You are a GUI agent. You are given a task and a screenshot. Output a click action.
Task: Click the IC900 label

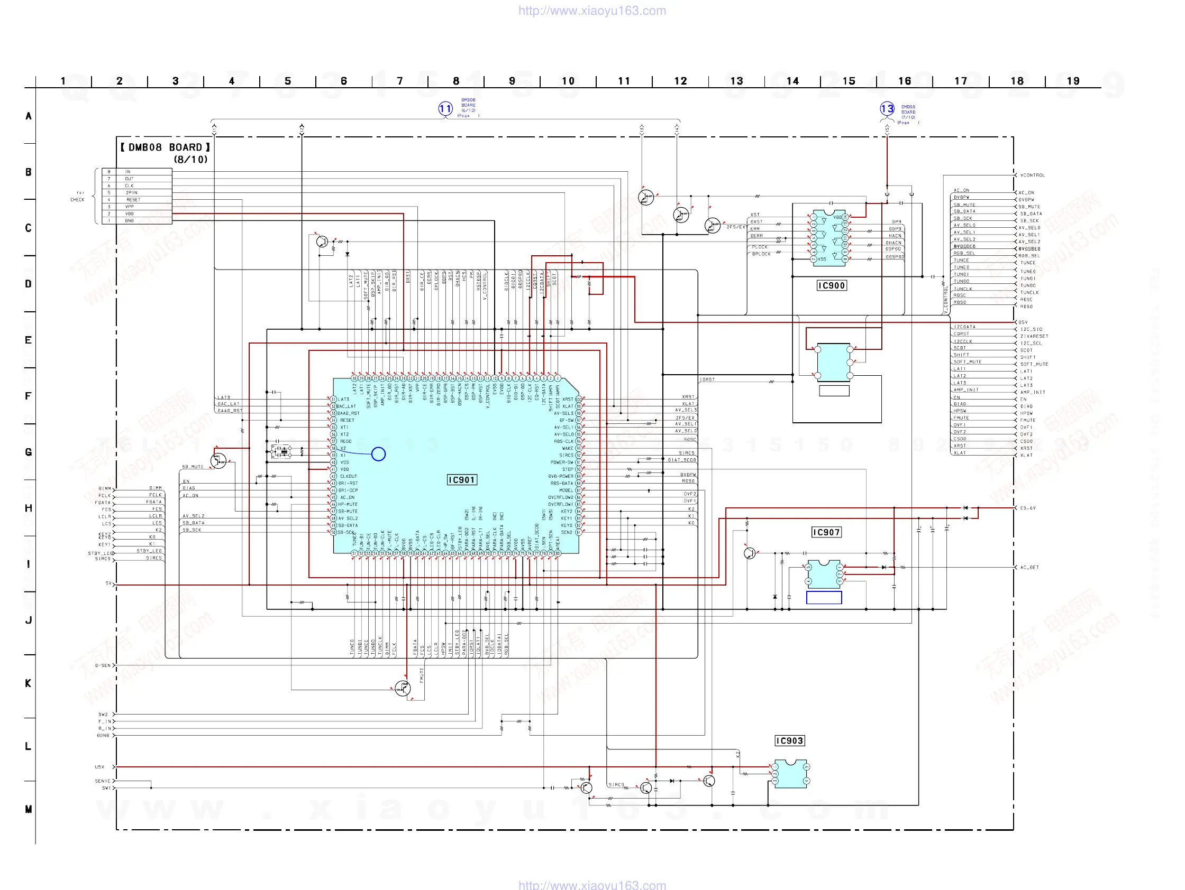click(x=832, y=286)
